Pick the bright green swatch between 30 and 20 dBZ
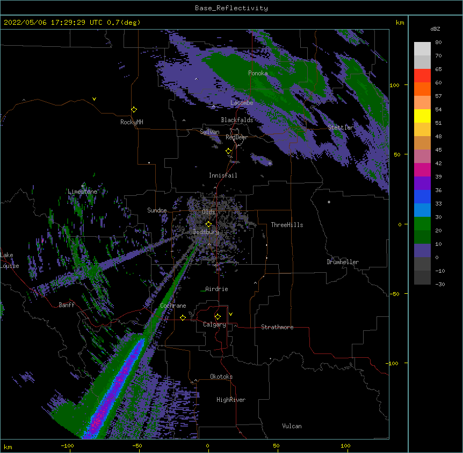Screen dimensions: 463x453 pyautogui.click(x=422, y=224)
